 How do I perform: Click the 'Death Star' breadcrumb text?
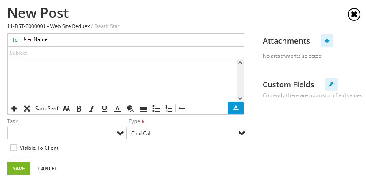[107, 26]
